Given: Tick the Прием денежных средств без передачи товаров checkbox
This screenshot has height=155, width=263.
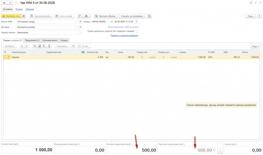Looking at the screenshot, I should (137, 31).
